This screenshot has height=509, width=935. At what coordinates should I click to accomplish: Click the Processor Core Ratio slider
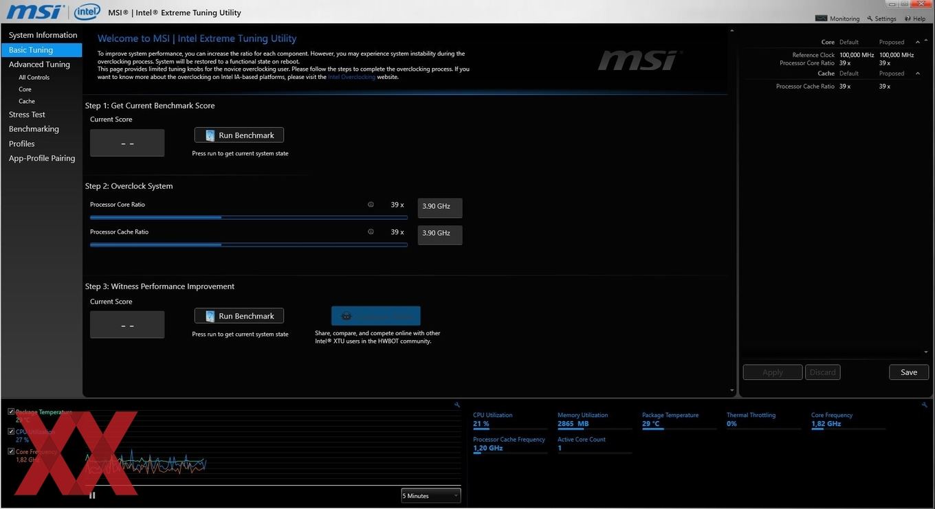(x=248, y=218)
